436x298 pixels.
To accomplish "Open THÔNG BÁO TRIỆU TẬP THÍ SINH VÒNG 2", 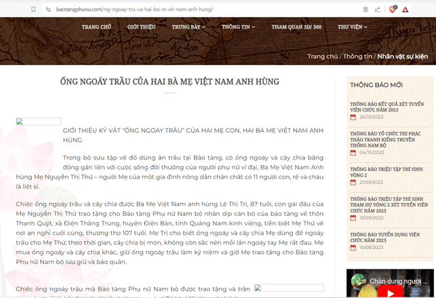I will tap(387, 172).
